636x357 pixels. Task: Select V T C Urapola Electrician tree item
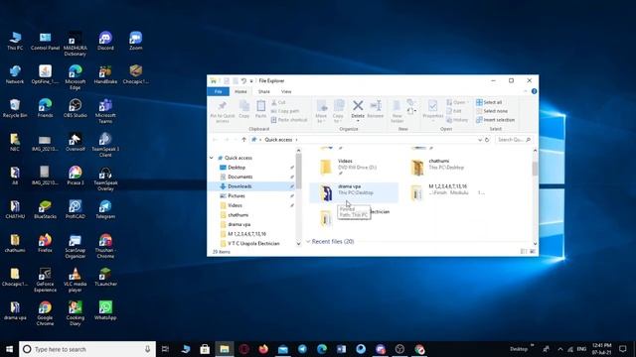point(253,244)
